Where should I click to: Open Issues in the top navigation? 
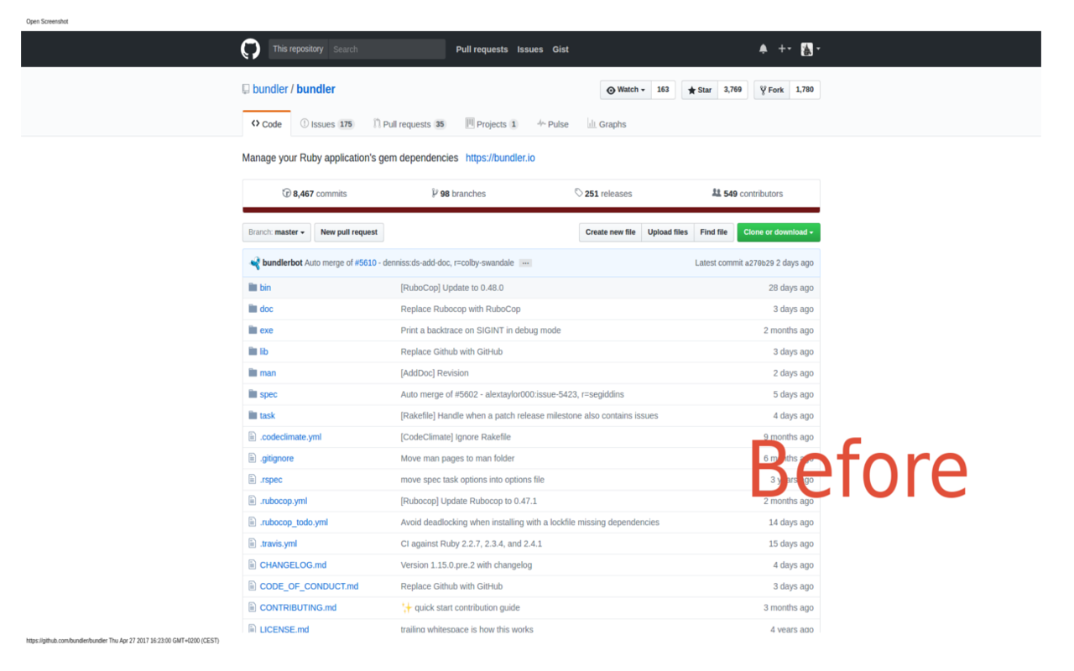tap(529, 49)
